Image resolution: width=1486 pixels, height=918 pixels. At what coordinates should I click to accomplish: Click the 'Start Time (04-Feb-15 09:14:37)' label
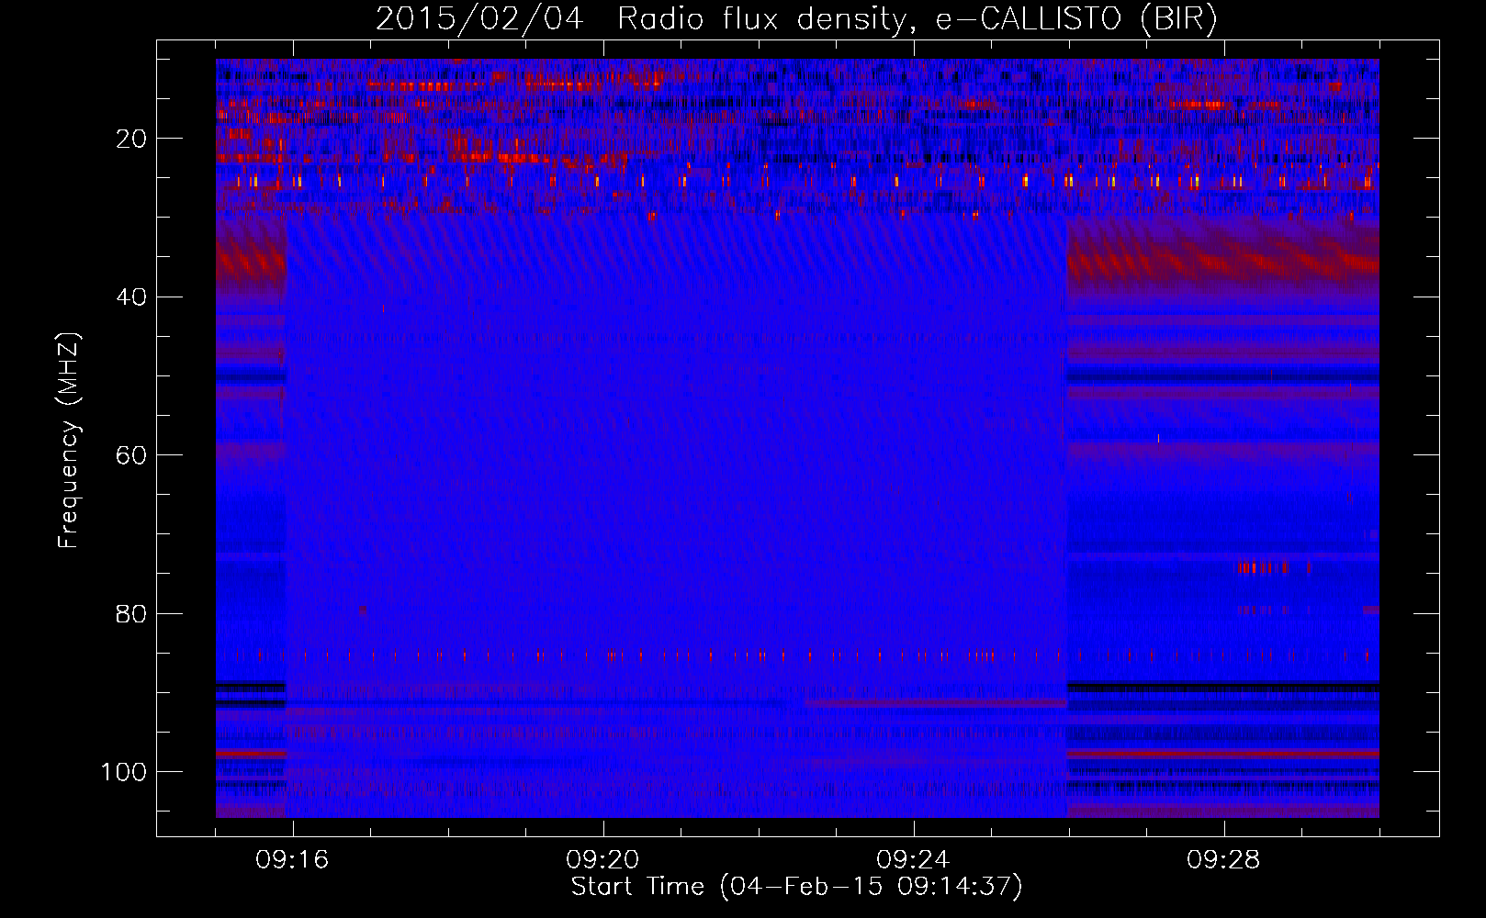point(796,887)
